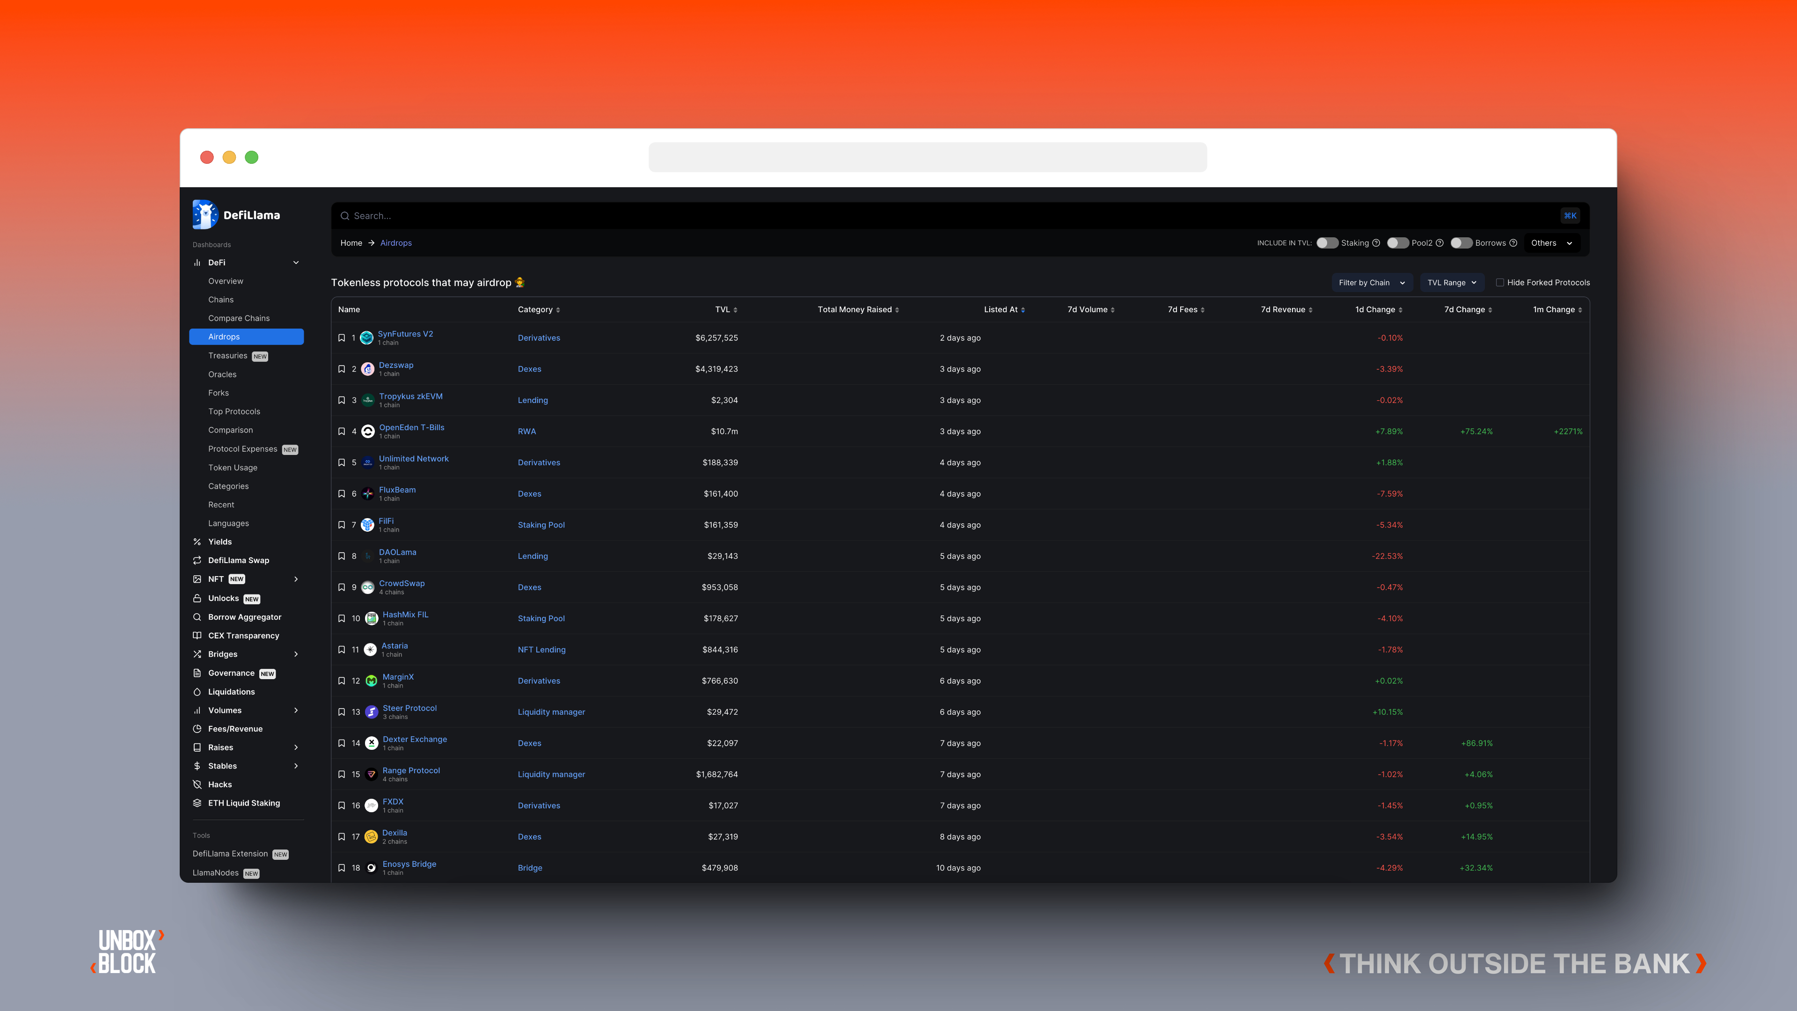Bookmark the OpenEden T-Bills row

pyautogui.click(x=342, y=431)
